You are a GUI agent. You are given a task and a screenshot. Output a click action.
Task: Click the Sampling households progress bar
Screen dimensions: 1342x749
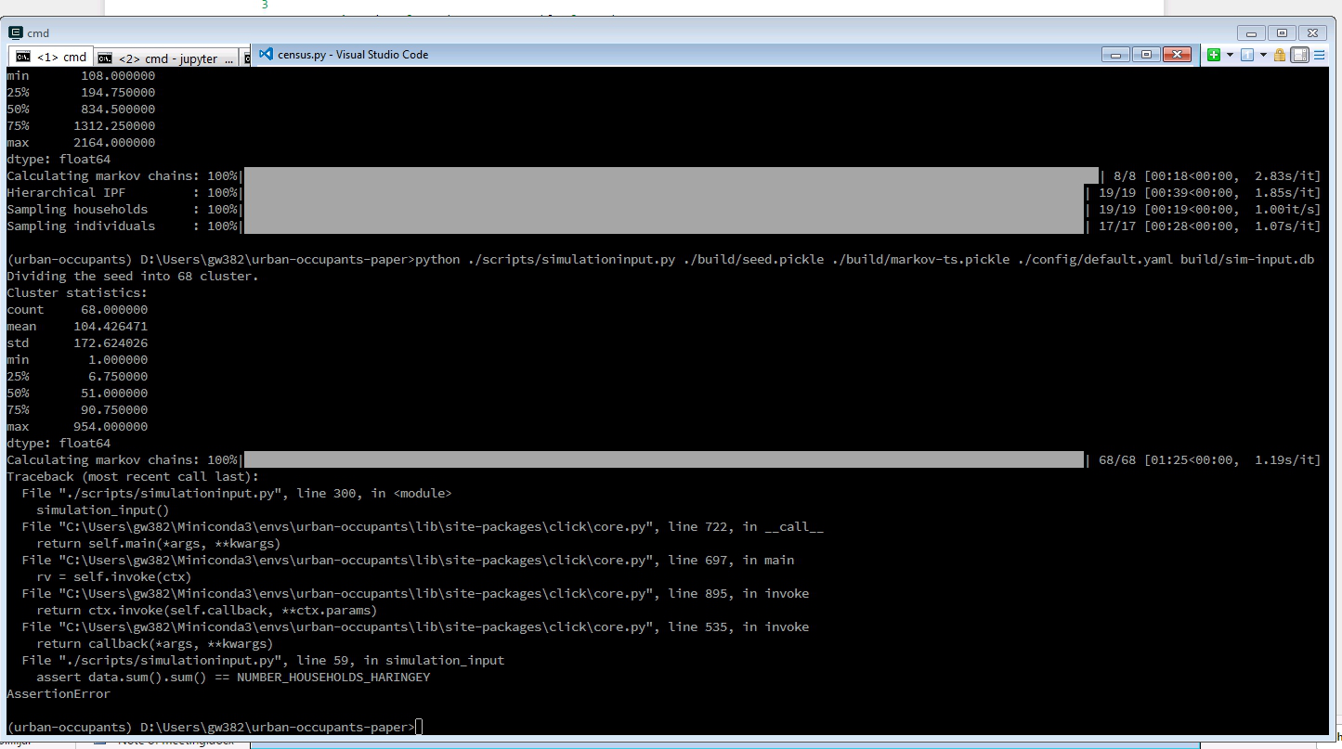tap(663, 210)
